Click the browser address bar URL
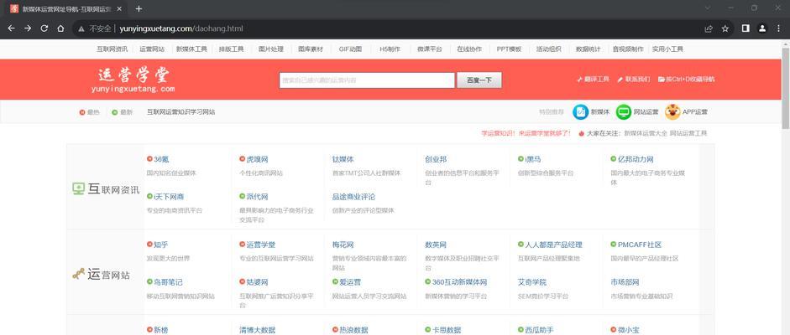This screenshot has width=790, height=335. [x=181, y=28]
